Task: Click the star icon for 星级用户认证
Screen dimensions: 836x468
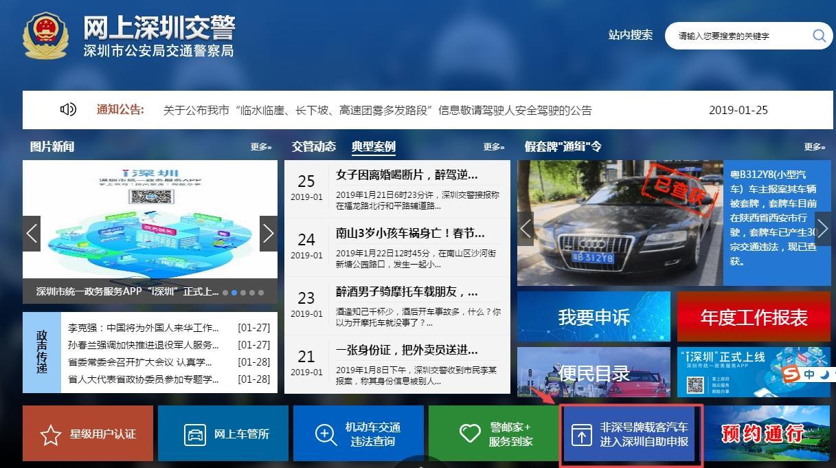Action: tap(51, 434)
